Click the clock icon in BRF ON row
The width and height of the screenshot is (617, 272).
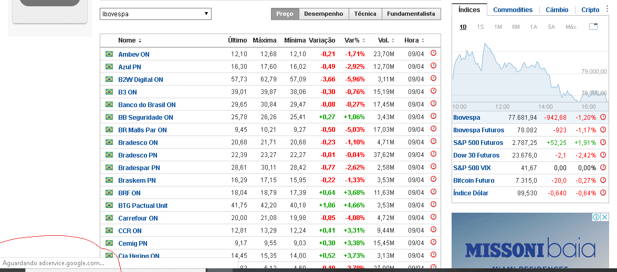pyautogui.click(x=433, y=192)
